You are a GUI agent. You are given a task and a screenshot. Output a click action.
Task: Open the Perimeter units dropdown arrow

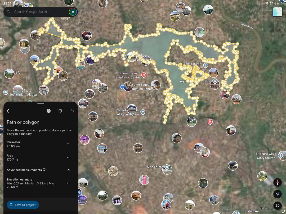[68, 144]
